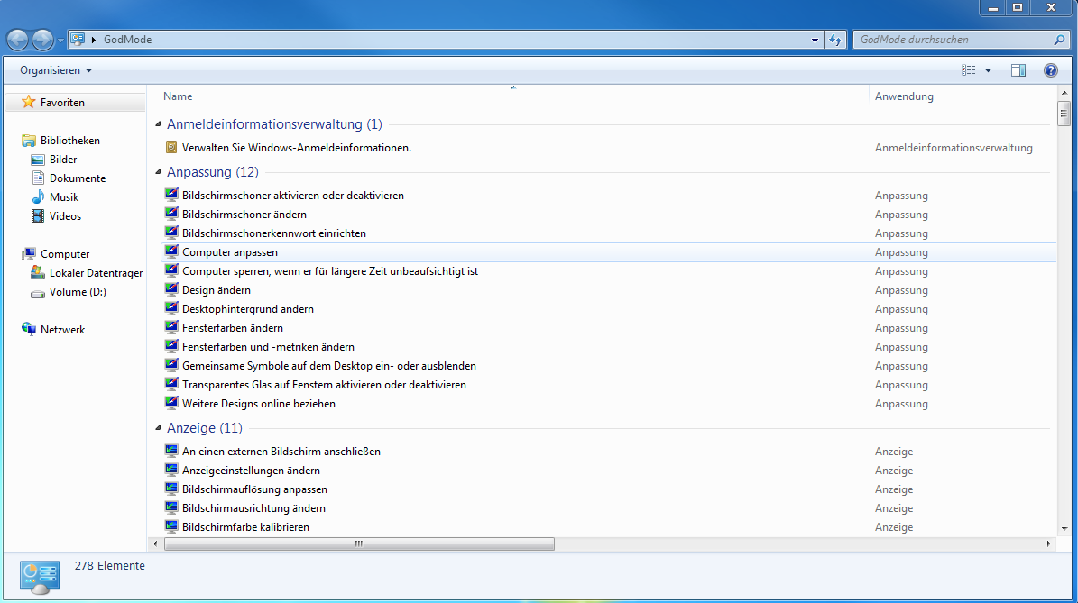Click the vertical scrollbar down arrow

1064,529
